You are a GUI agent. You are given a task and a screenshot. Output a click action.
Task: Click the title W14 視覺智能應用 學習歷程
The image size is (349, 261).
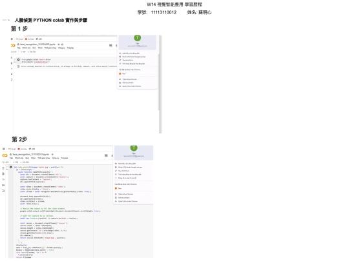(174, 5)
